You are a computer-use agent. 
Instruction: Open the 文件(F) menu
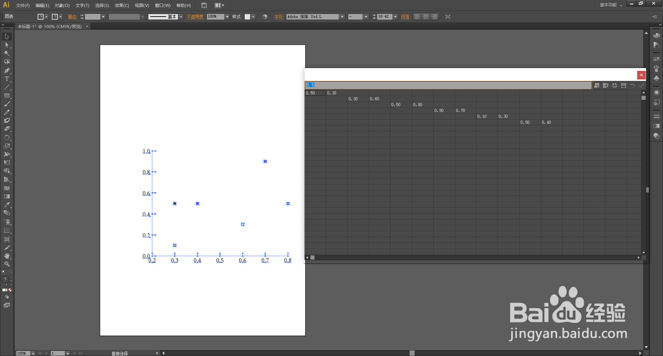pyautogui.click(x=23, y=6)
